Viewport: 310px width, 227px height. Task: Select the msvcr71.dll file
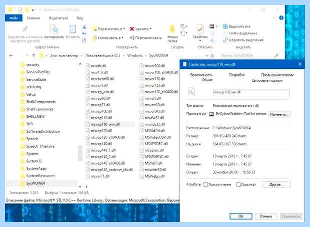tap(100, 176)
